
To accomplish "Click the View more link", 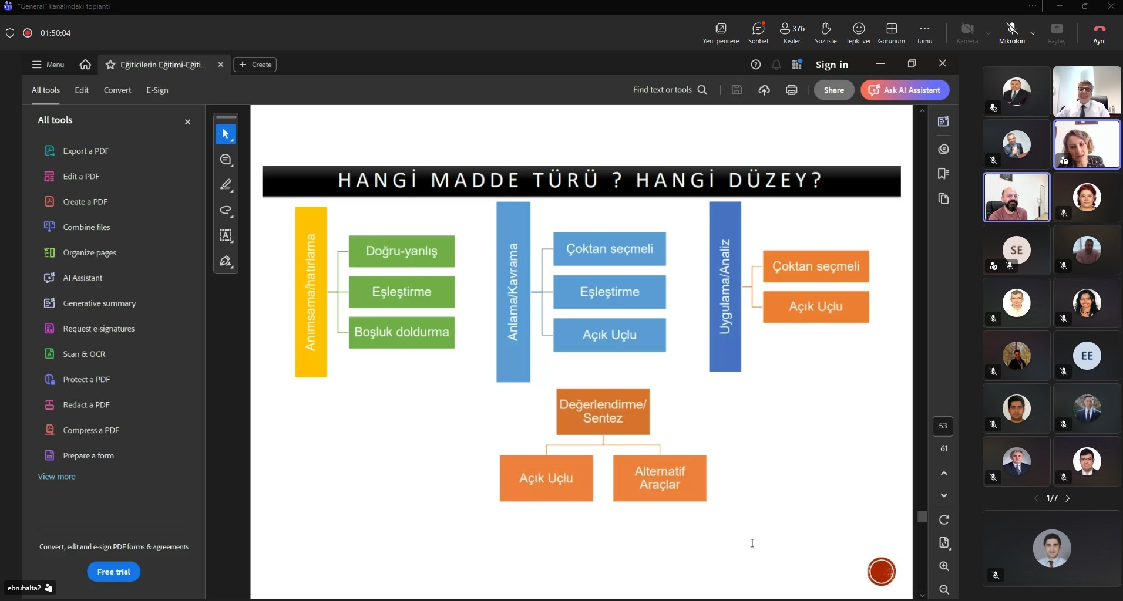I will point(56,477).
